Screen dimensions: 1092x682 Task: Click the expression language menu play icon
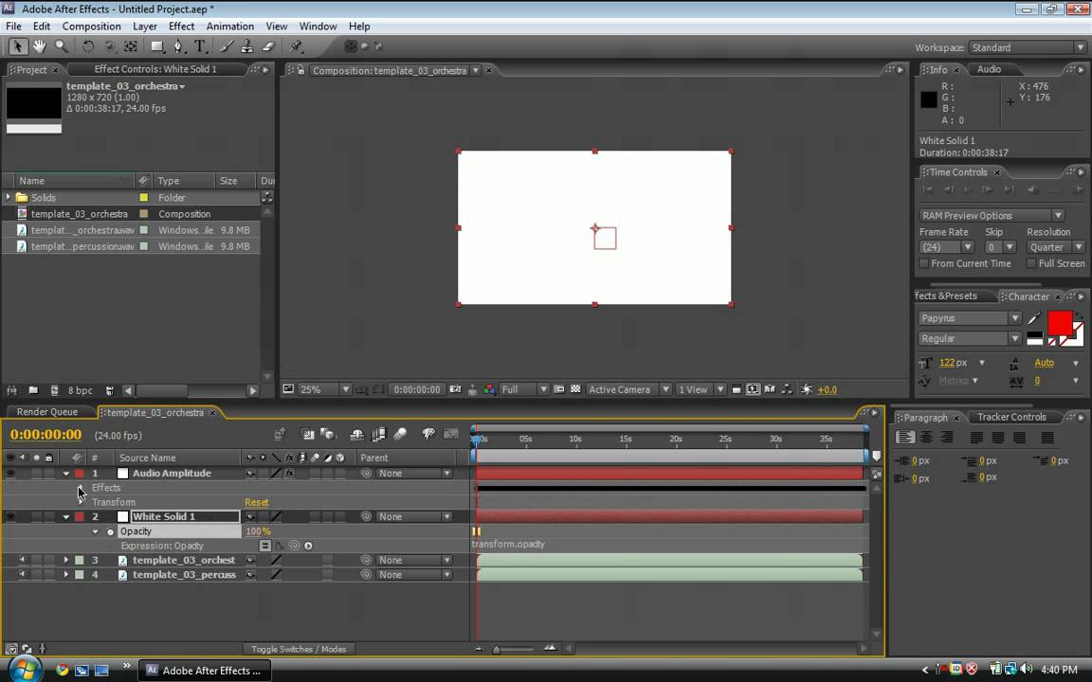coord(308,546)
